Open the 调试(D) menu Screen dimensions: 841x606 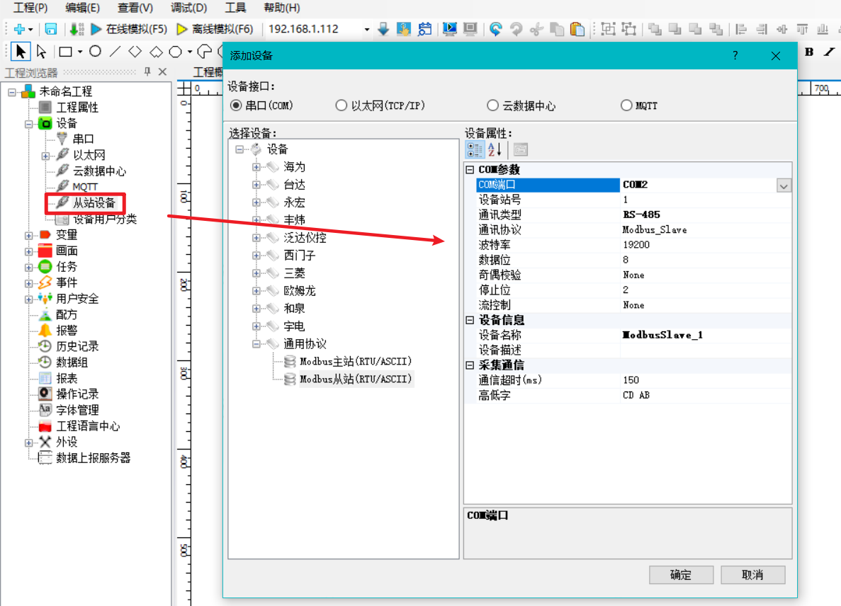click(x=188, y=8)
